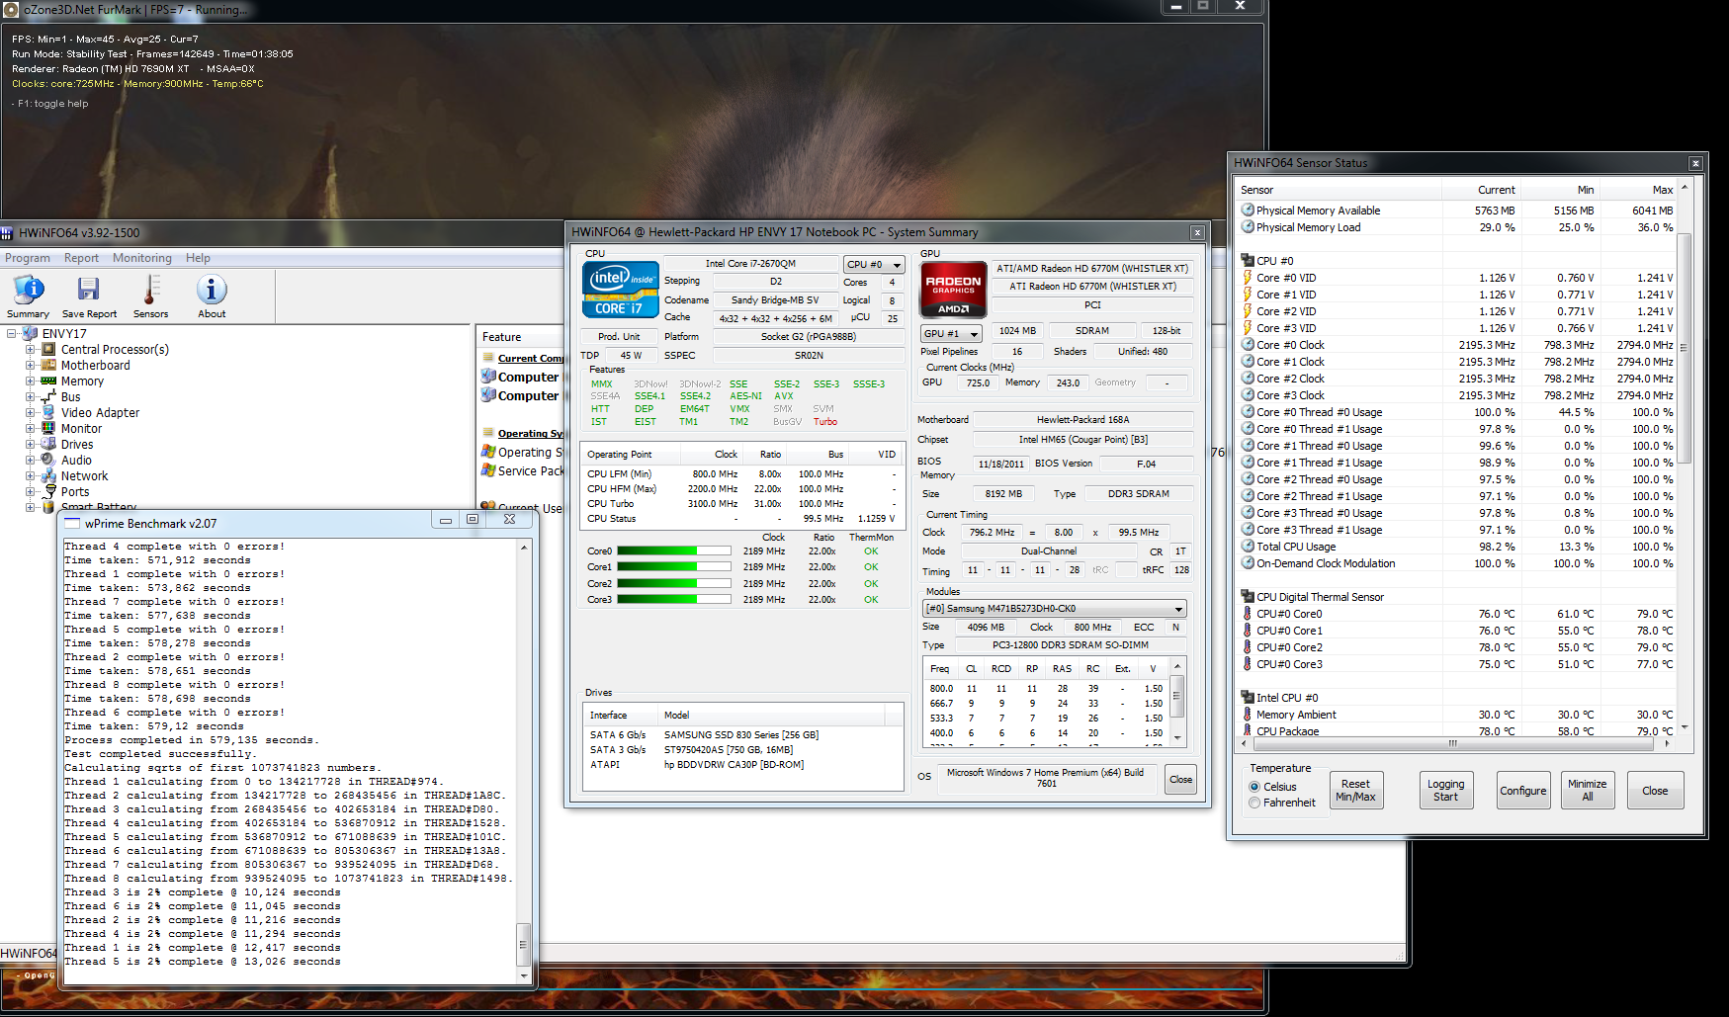The width and height of the screenshot is (1729, 1017).
Task: Click the Physical Memory Available sensor icon
Action: point(1248,211)
